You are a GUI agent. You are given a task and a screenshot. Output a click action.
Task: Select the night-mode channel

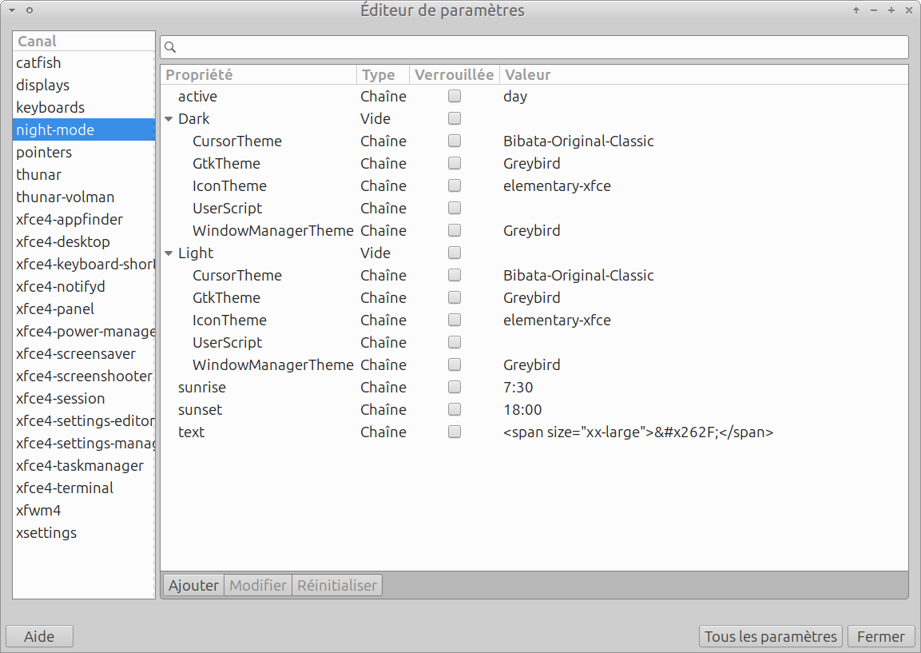(x=83, y=130)
